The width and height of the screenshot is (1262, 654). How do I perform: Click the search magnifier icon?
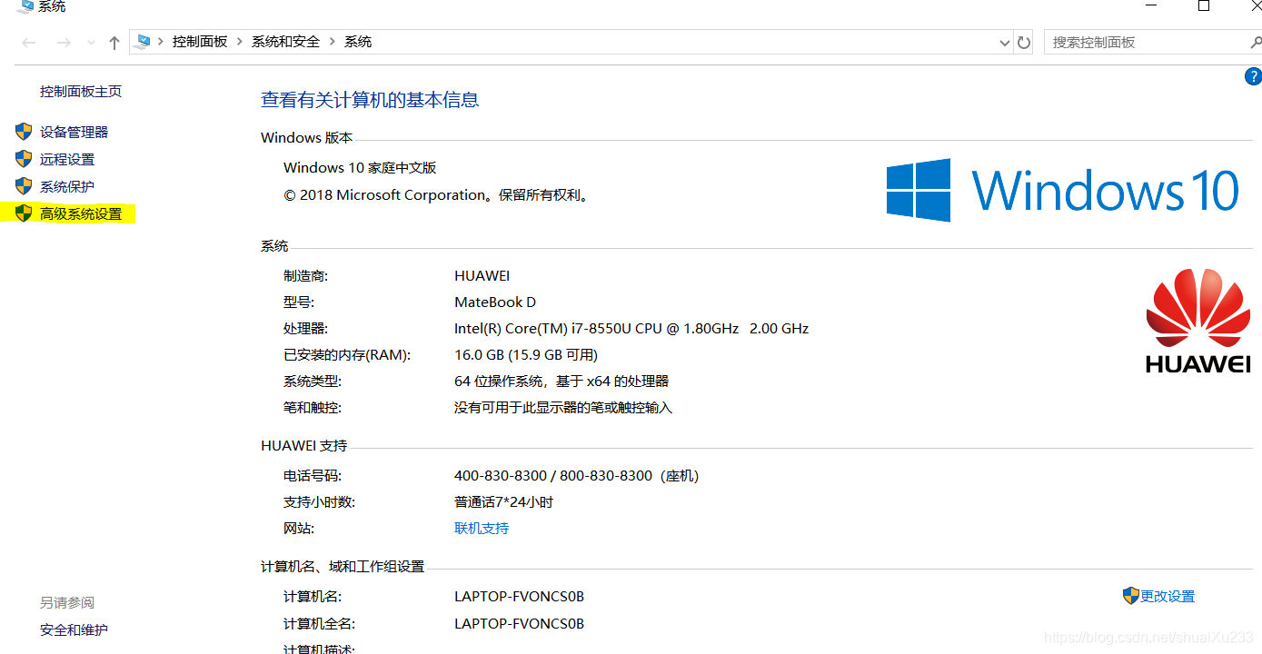[x=1256, y=42]
